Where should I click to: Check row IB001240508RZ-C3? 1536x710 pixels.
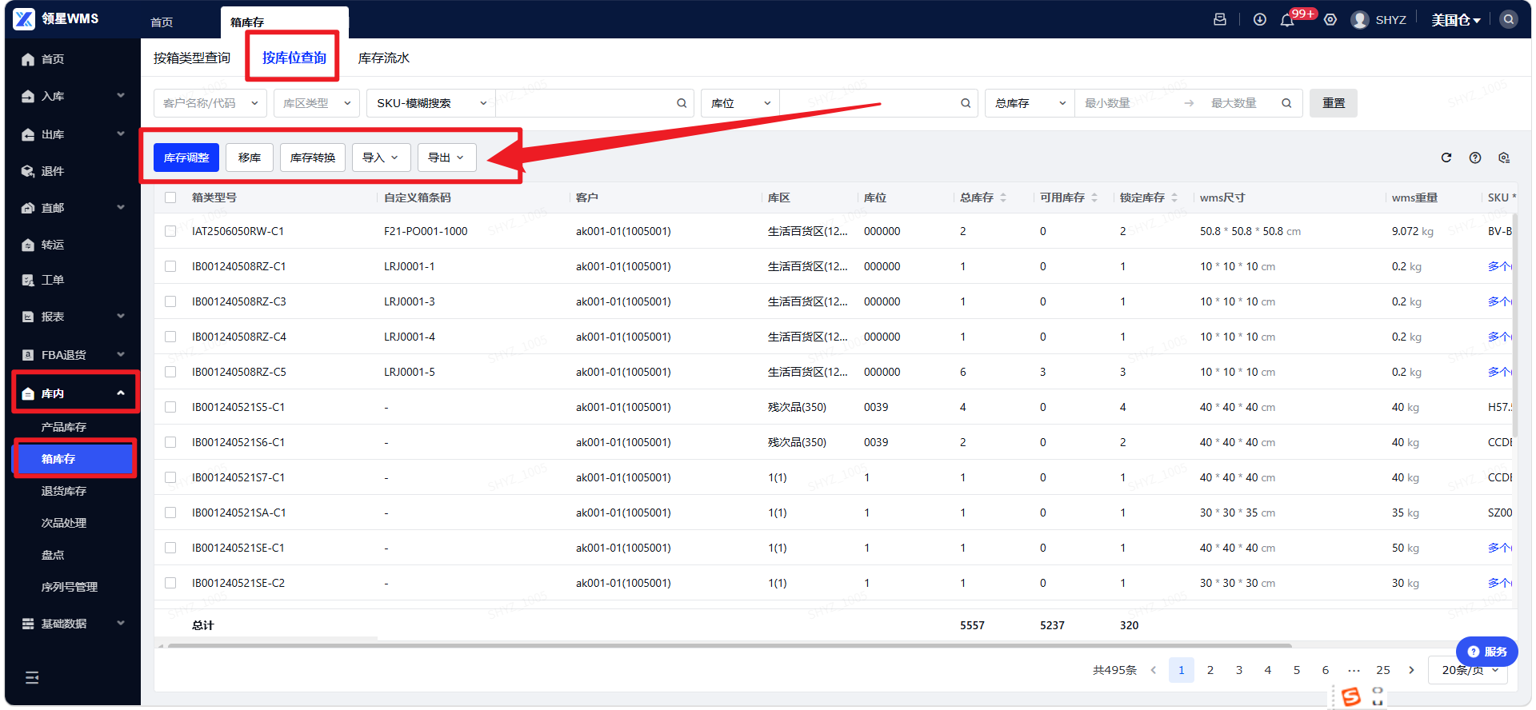pos(170,301)
